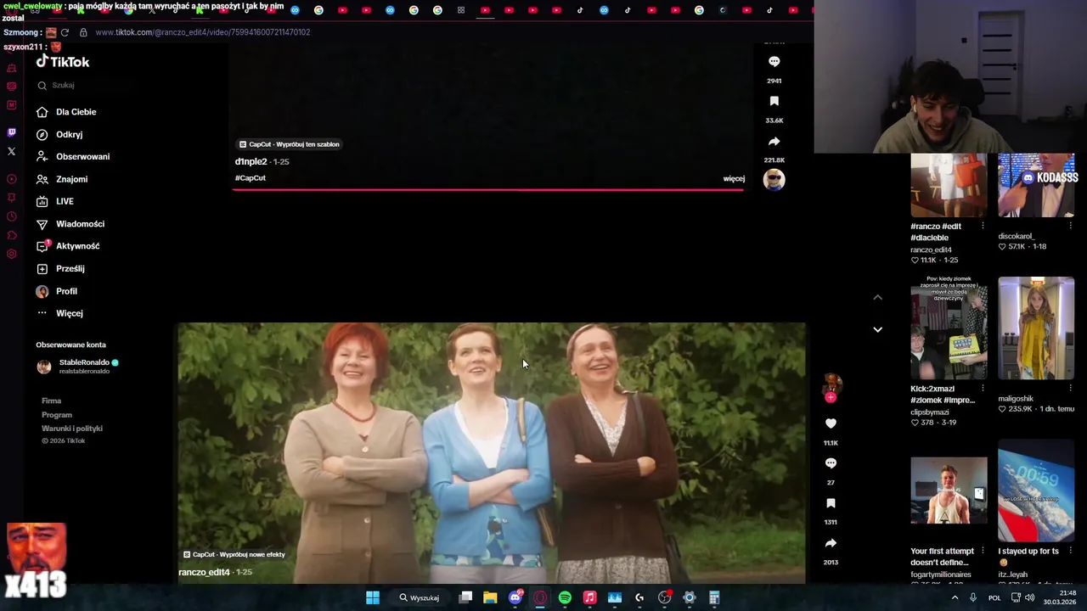Screen dimensions: 1087x611
Task: Expand d1nple2 caption with więcej
Action: point(734,178)
